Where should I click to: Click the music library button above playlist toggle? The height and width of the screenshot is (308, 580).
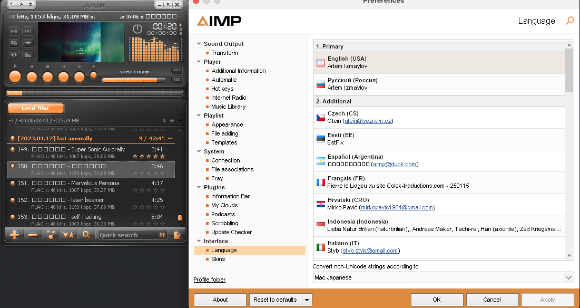177,70
